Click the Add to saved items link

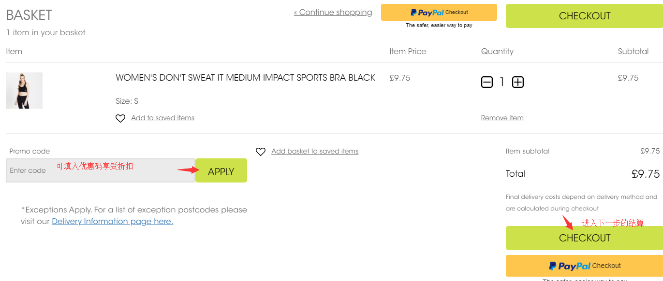(x=162, y=118)
